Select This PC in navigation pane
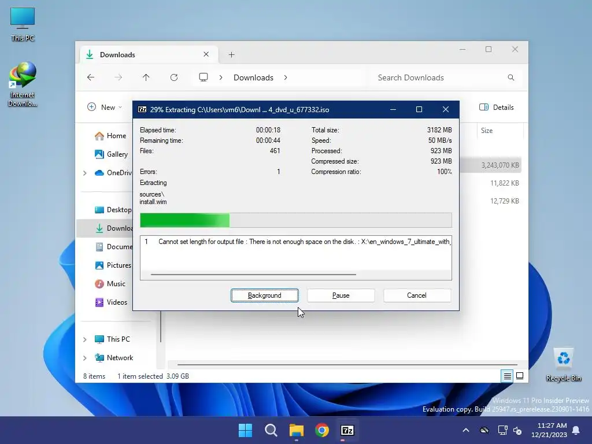The width and height of the screenshot is (592, 444). point(113,339)
